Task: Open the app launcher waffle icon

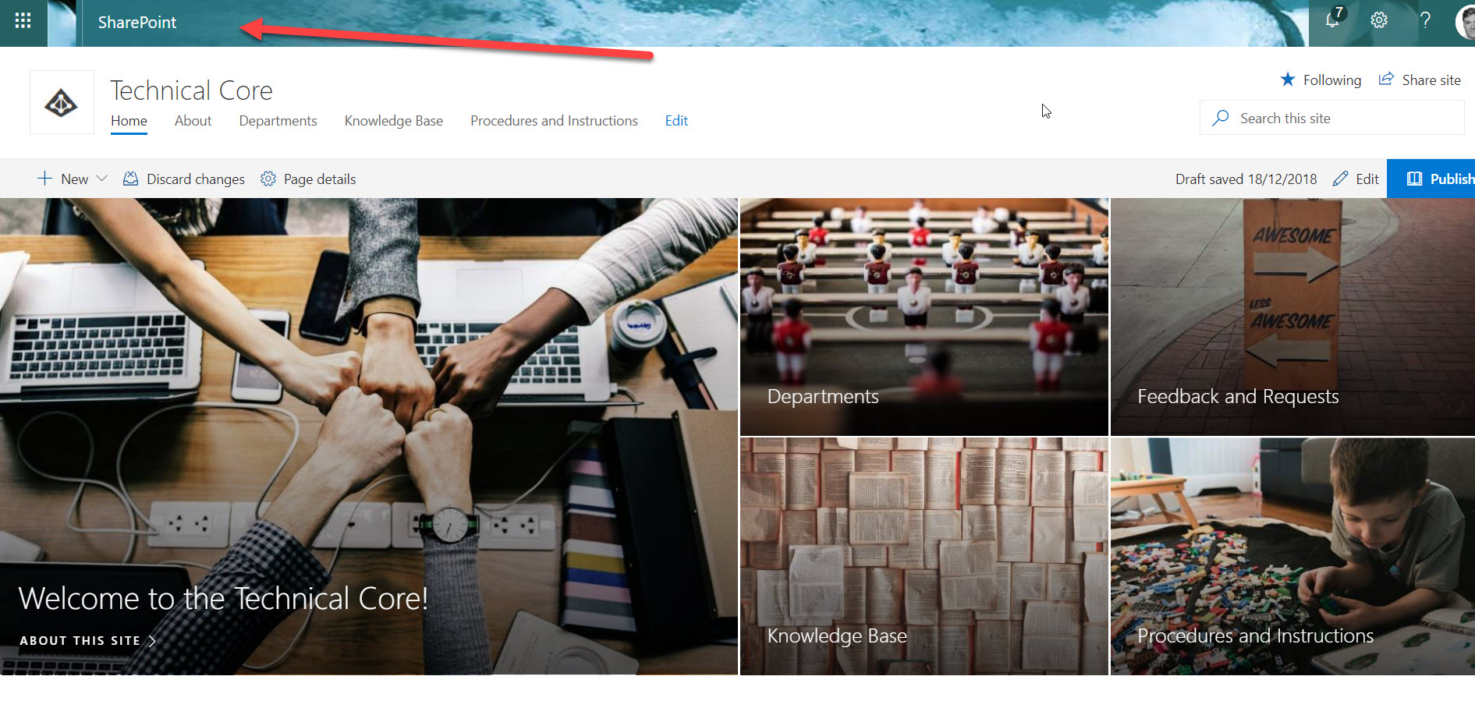Action: 23,21
